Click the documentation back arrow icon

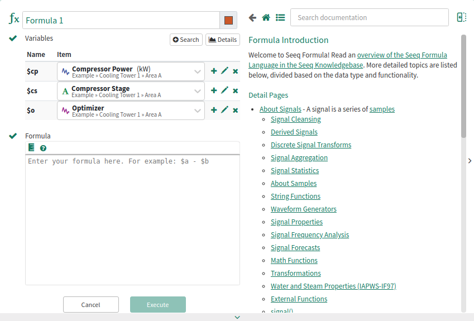(x=252, y=18)
